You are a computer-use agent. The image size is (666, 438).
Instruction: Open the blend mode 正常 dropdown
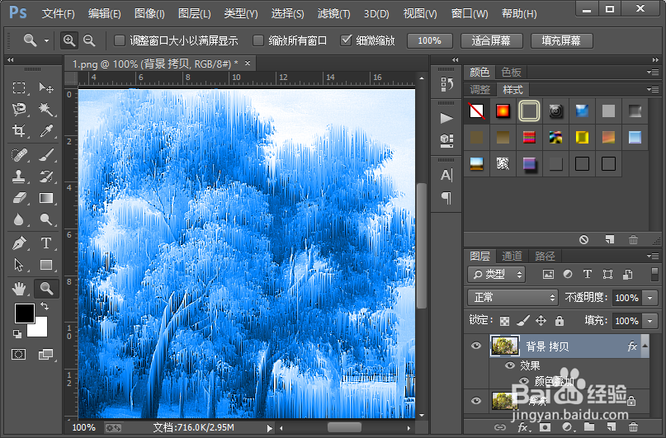pos(512,298)
